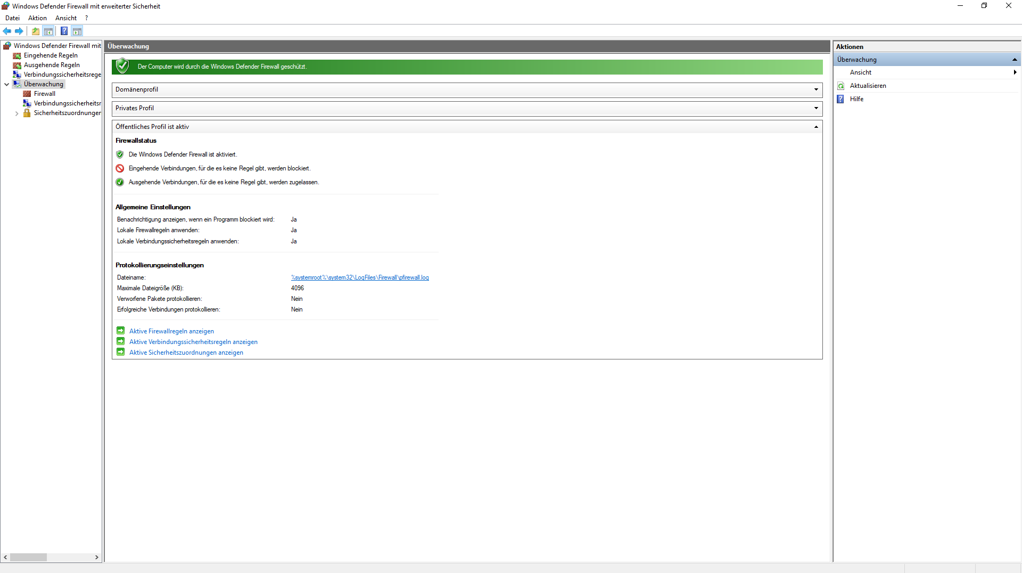This screenshot has width=1022, height=573.
Task: Click the green arrow icon beside Aktive Firewallregeln
Action: click(121, 331)
